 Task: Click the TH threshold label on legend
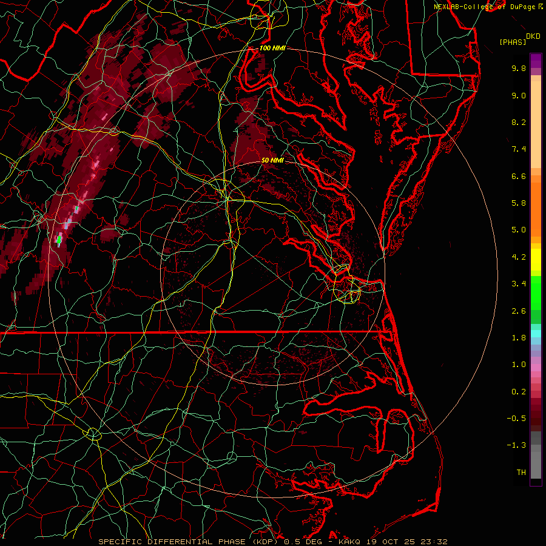pyautogui.click(x=521, y=473)
